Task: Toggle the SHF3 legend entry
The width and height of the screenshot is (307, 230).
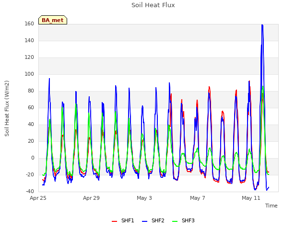Action: 183,220
